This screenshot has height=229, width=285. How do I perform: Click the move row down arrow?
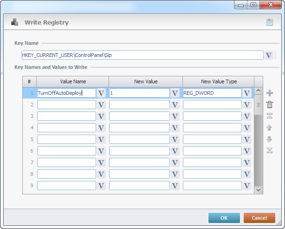click(x=270, y=139)
